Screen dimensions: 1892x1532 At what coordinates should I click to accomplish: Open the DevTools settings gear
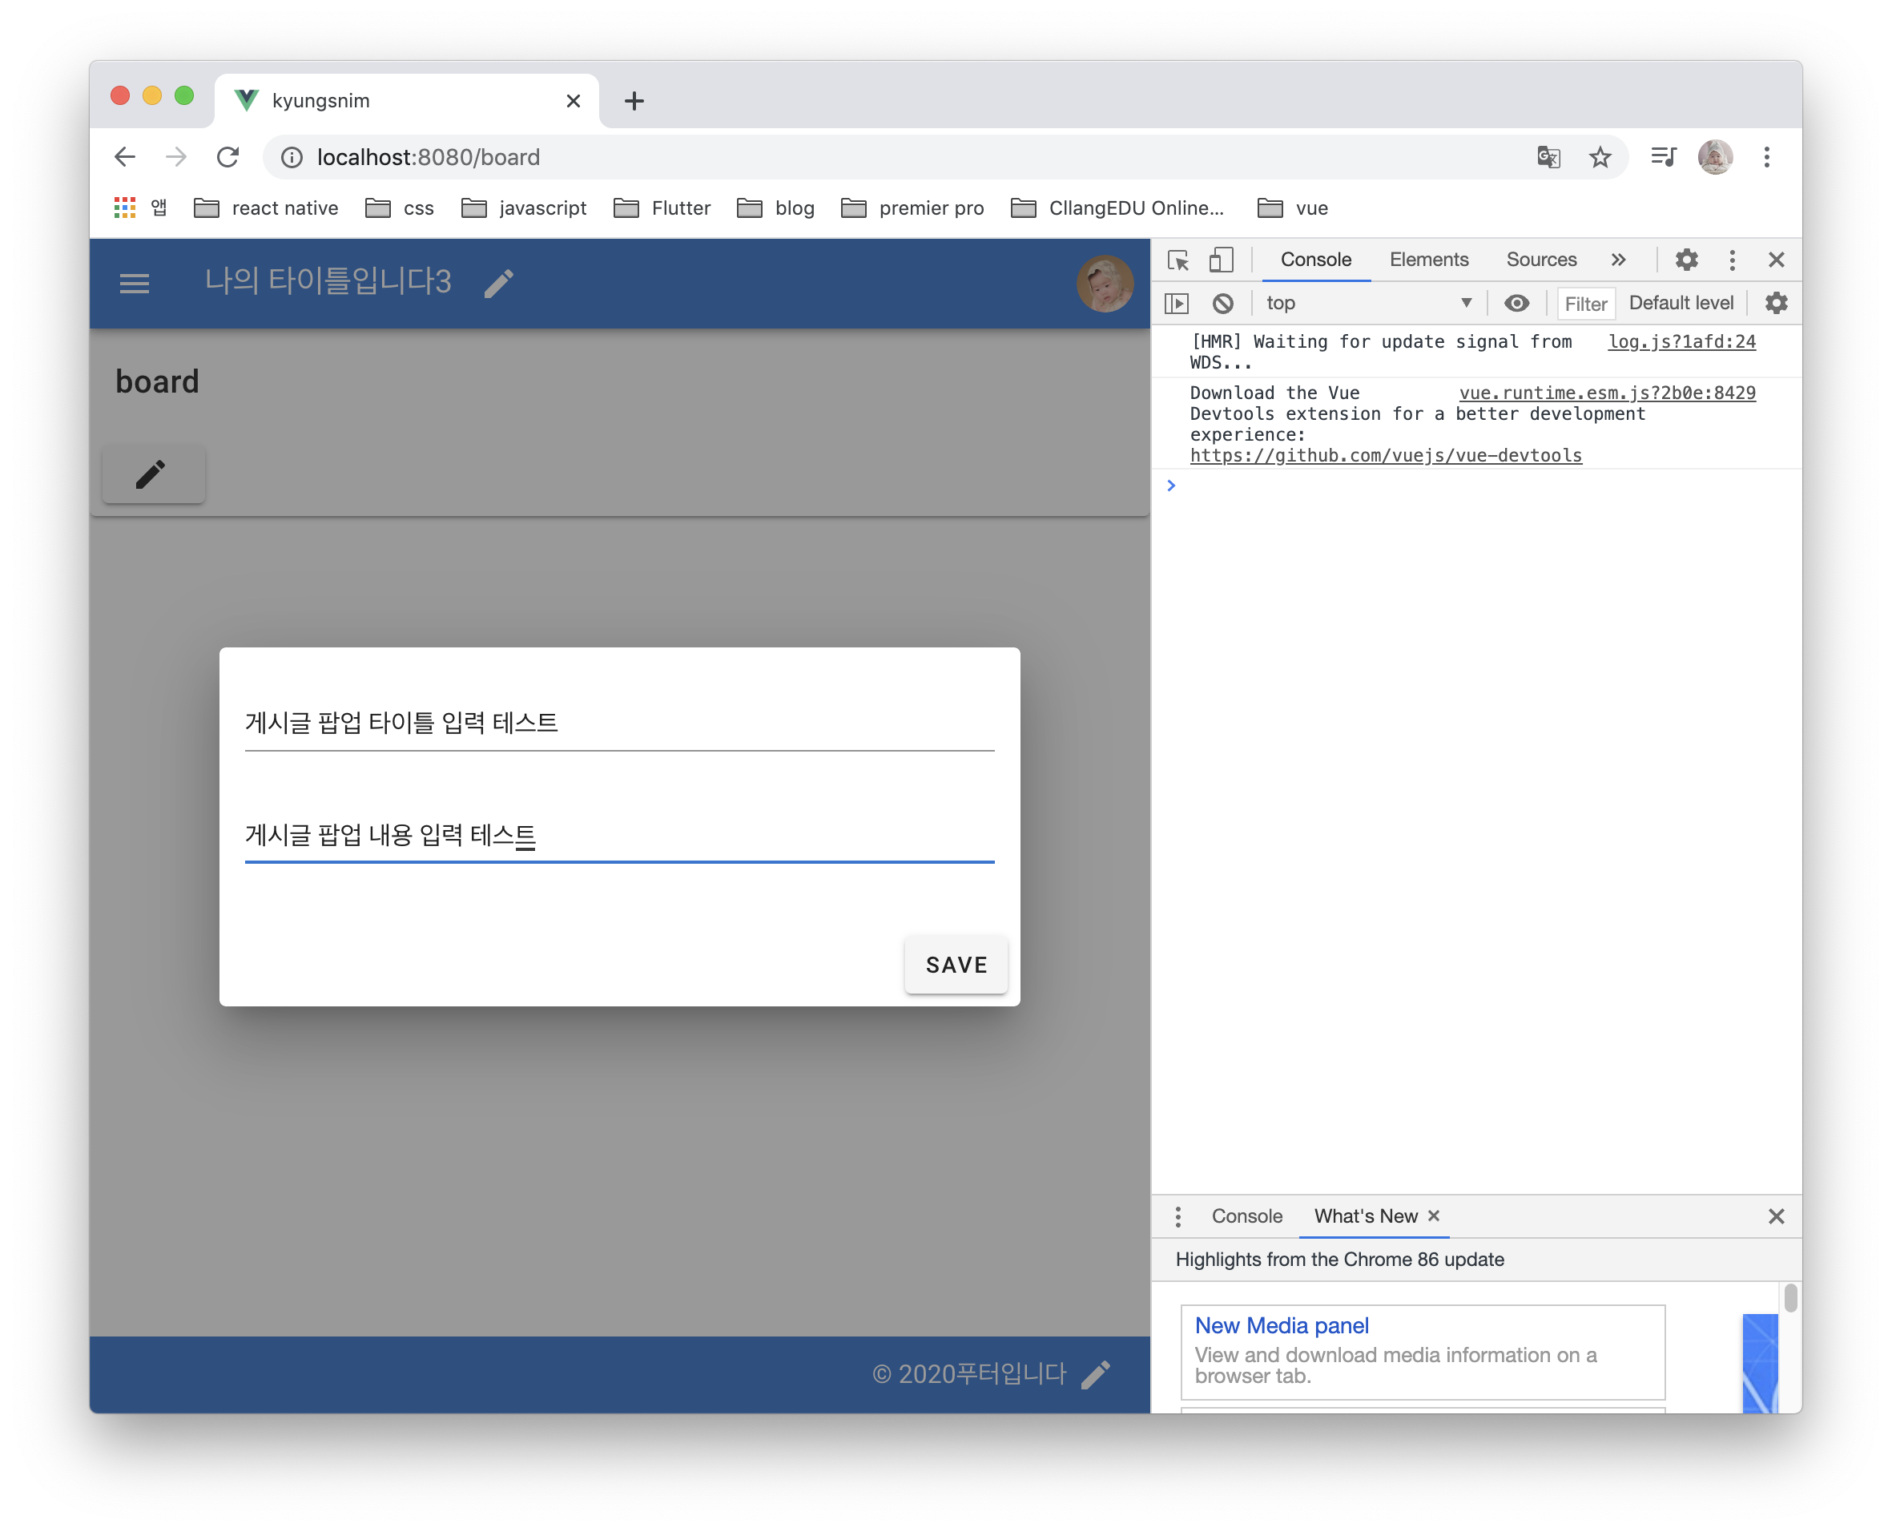[1686, 260]
